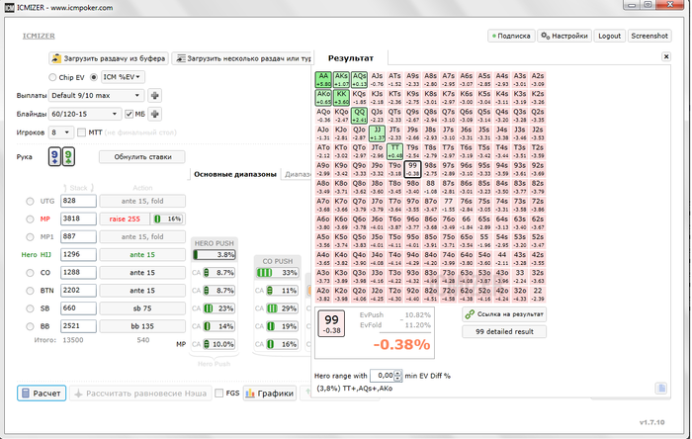This screenshot has width=692, height=439.
Task: Enable the FGS checkbox
Action: click(x=218, y=394)
